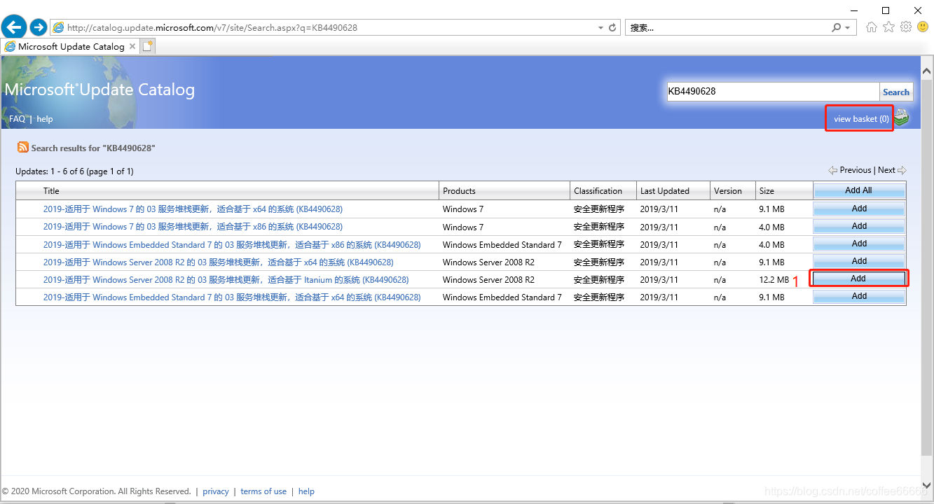The width and height of the screenshot is (934, 504).
Task: Open the help link in the header
Action: coord(45,119)
